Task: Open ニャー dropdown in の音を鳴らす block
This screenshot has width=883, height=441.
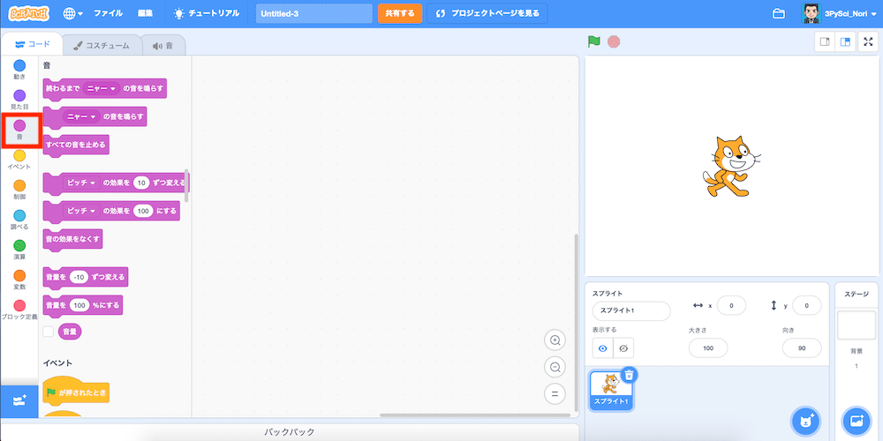Action: (81, 116)
